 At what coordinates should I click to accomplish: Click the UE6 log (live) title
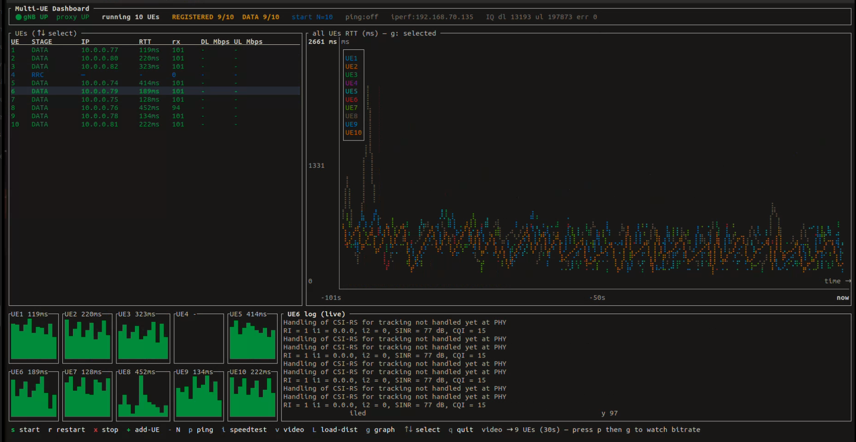316,314
